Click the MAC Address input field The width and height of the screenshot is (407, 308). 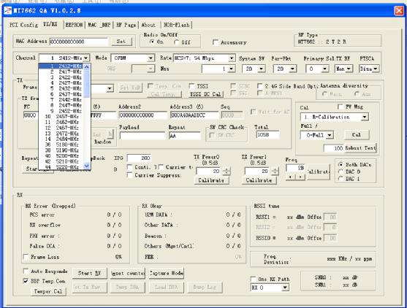click(78, 42)
